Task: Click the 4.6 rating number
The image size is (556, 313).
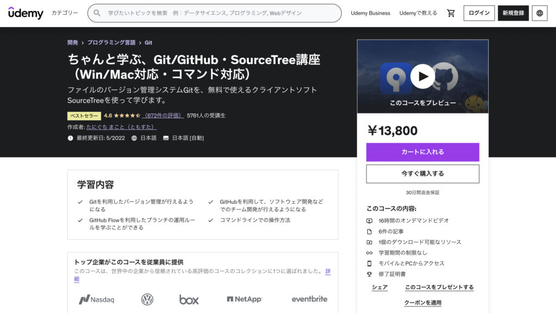Action: click(x=108, y=116)
